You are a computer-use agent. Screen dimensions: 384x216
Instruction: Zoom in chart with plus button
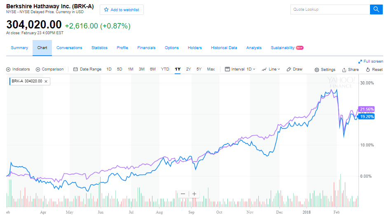point(194,194)
